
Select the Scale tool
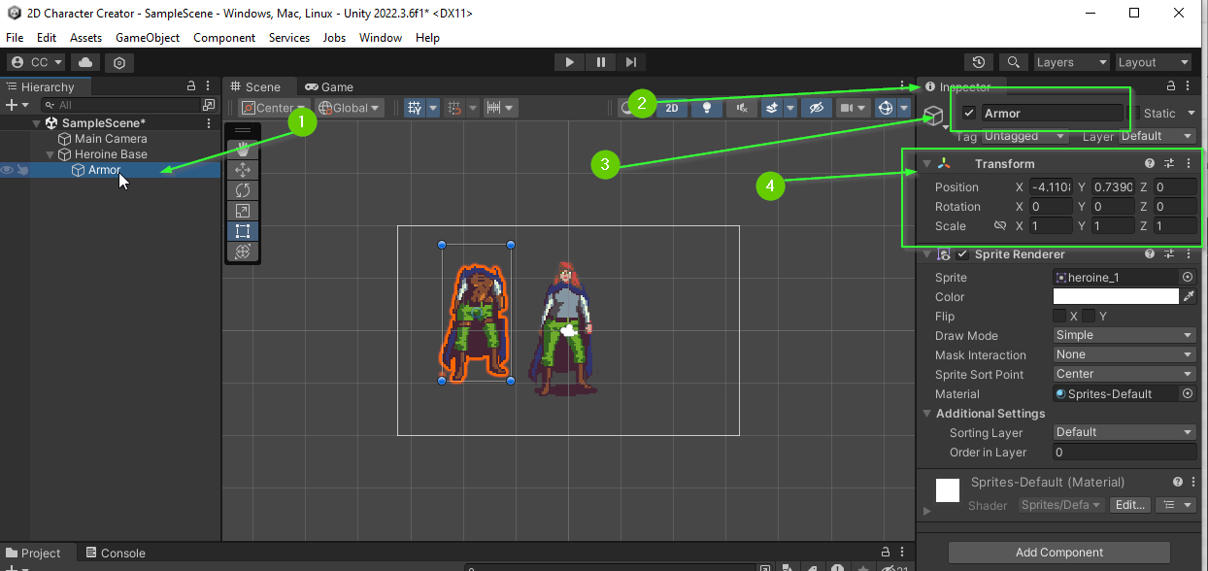pyautogui.click(x=243, y=211)
